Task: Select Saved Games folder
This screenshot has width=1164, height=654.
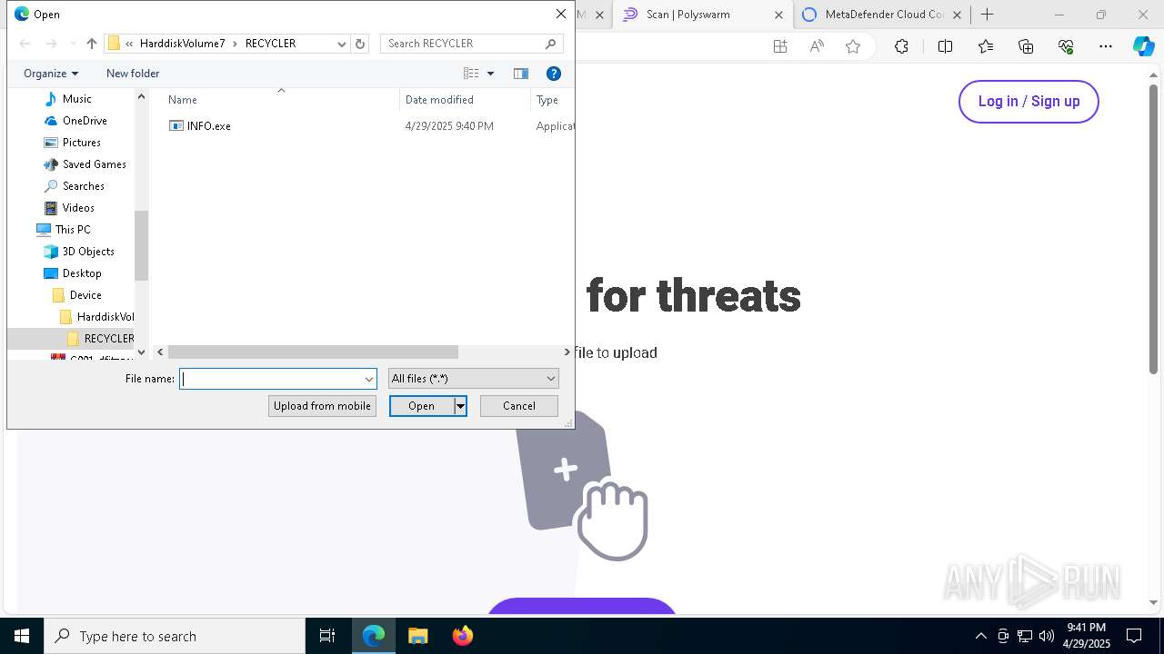Action: 95,164
